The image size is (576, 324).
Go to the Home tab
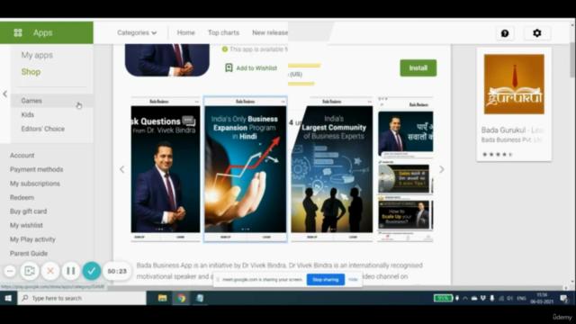coord(186,32)
